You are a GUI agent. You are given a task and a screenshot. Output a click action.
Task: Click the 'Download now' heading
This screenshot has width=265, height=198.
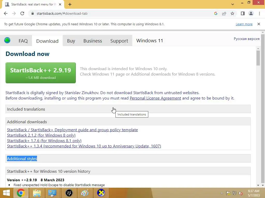click(x=27, y=54)
